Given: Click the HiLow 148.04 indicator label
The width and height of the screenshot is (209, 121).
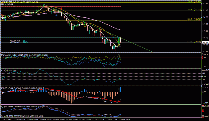Looking at the screenshot, I should coord(7,4).
